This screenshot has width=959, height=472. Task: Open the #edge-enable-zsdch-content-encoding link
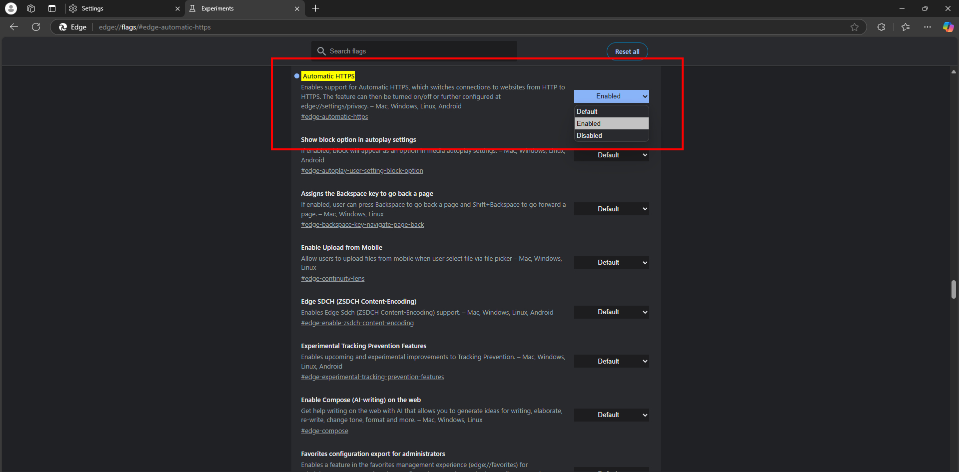357,323
